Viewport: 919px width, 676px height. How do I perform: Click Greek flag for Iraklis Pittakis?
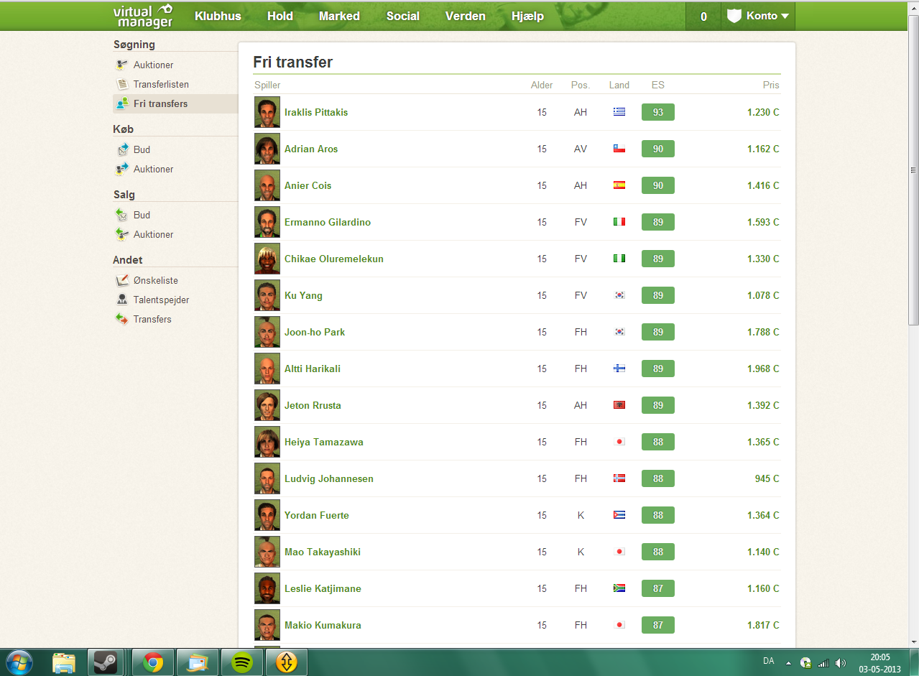[x=619, y=112]
